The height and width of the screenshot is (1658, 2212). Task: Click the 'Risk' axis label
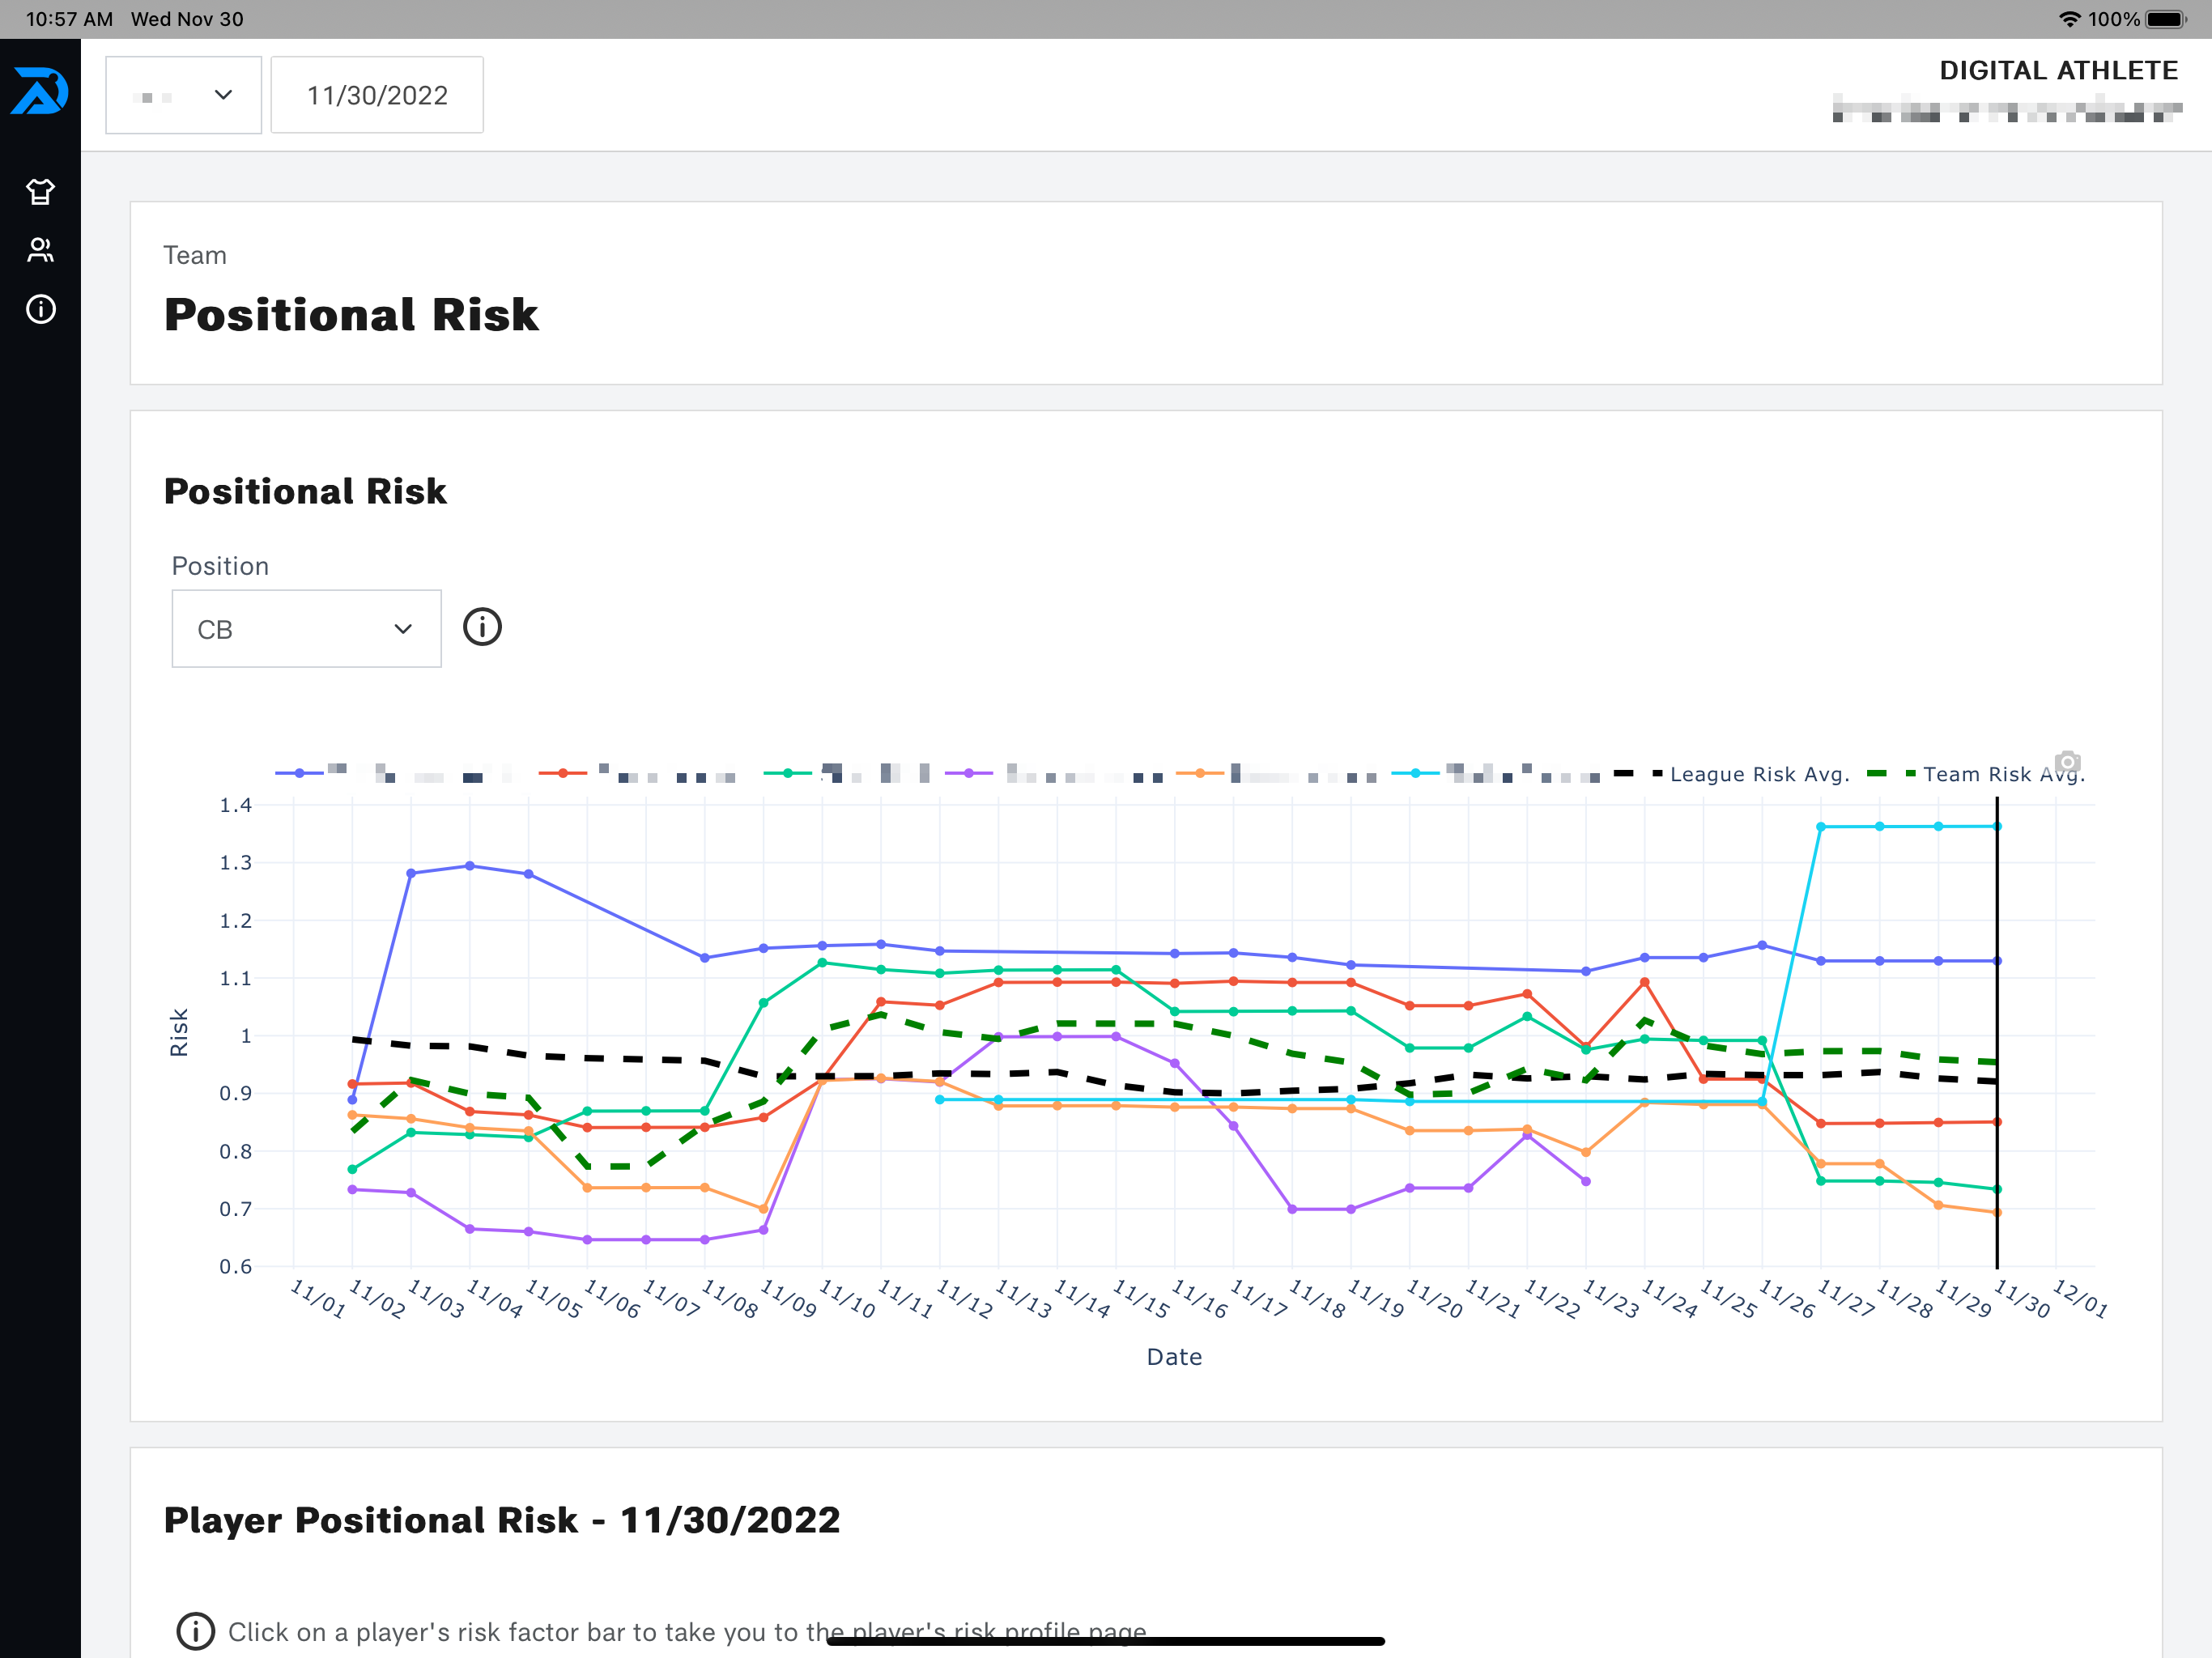click(x=179, y=1032)
